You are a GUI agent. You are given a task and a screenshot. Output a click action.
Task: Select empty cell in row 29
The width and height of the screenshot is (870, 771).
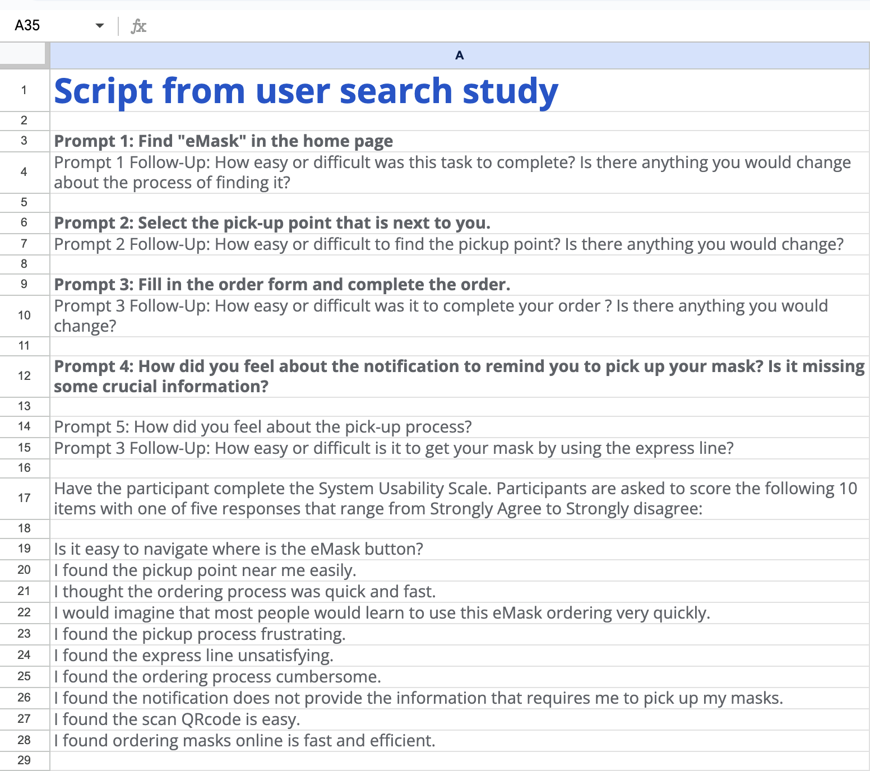point(460,760)
